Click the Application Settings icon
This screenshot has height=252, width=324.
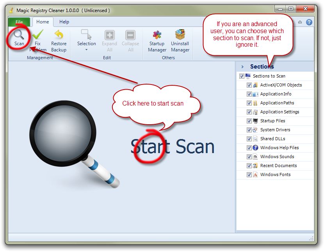click(x=255, y=112)
